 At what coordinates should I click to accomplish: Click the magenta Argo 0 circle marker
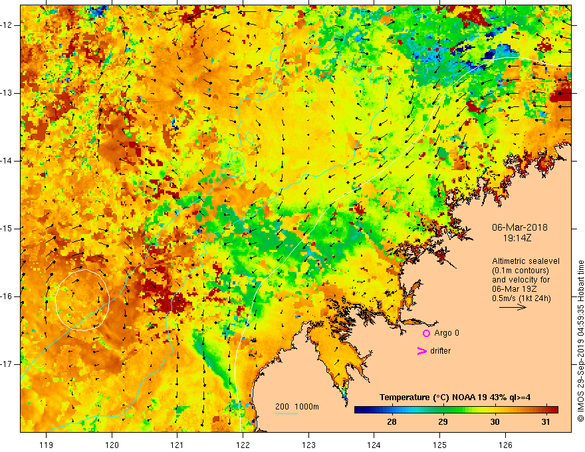[426, 334]
